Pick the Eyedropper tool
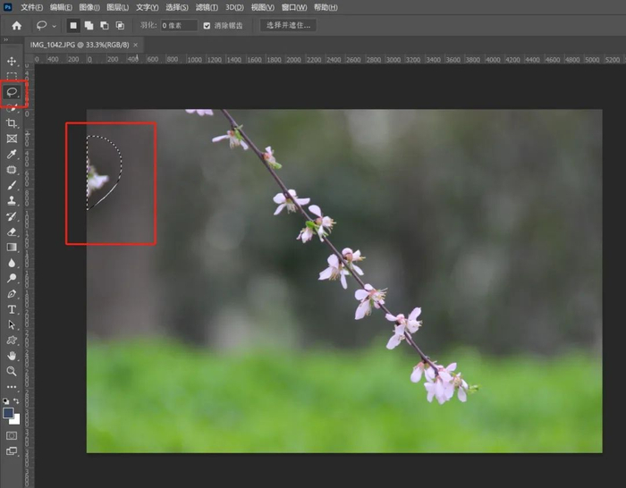 click(12, 154)
